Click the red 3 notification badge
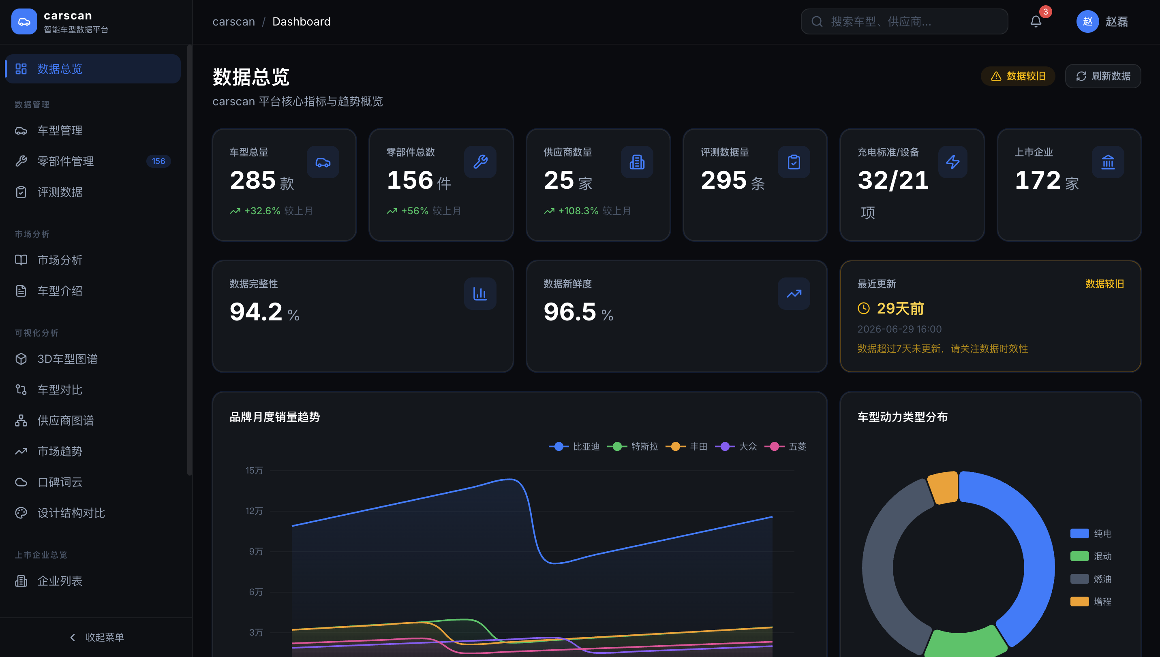 (x=1045, y=12)
